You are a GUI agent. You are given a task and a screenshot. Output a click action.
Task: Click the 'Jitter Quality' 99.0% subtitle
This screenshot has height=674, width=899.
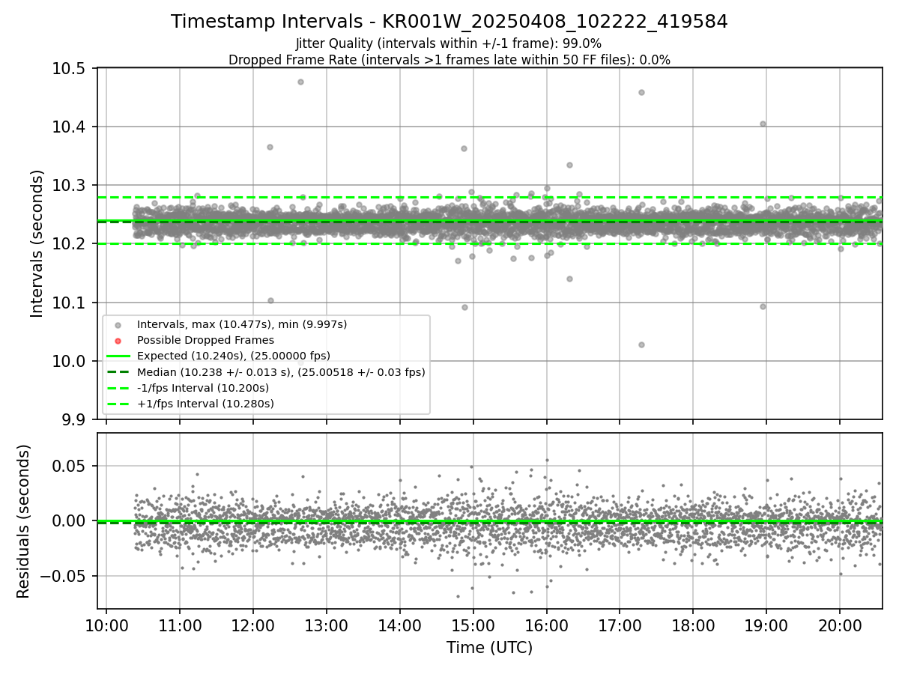[x=449, y=43]
